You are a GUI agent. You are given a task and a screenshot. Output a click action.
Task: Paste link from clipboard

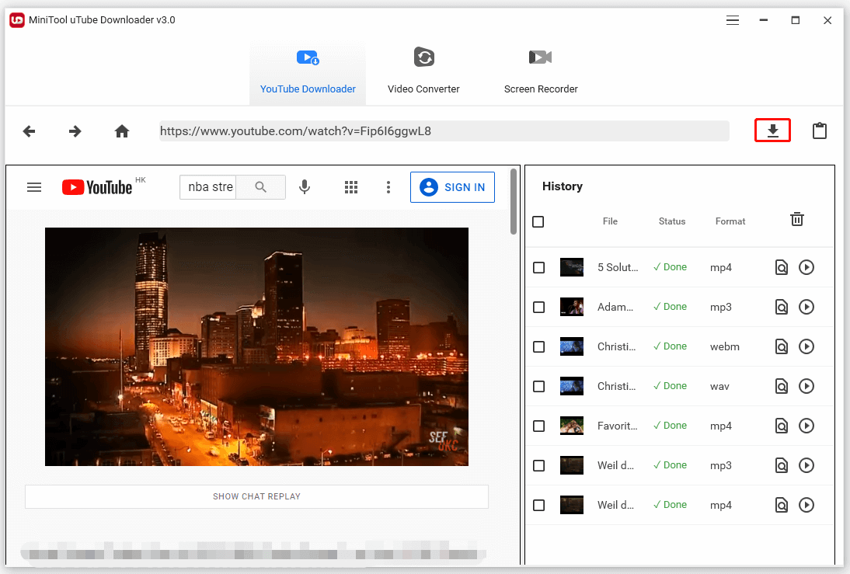click(820, 130)
